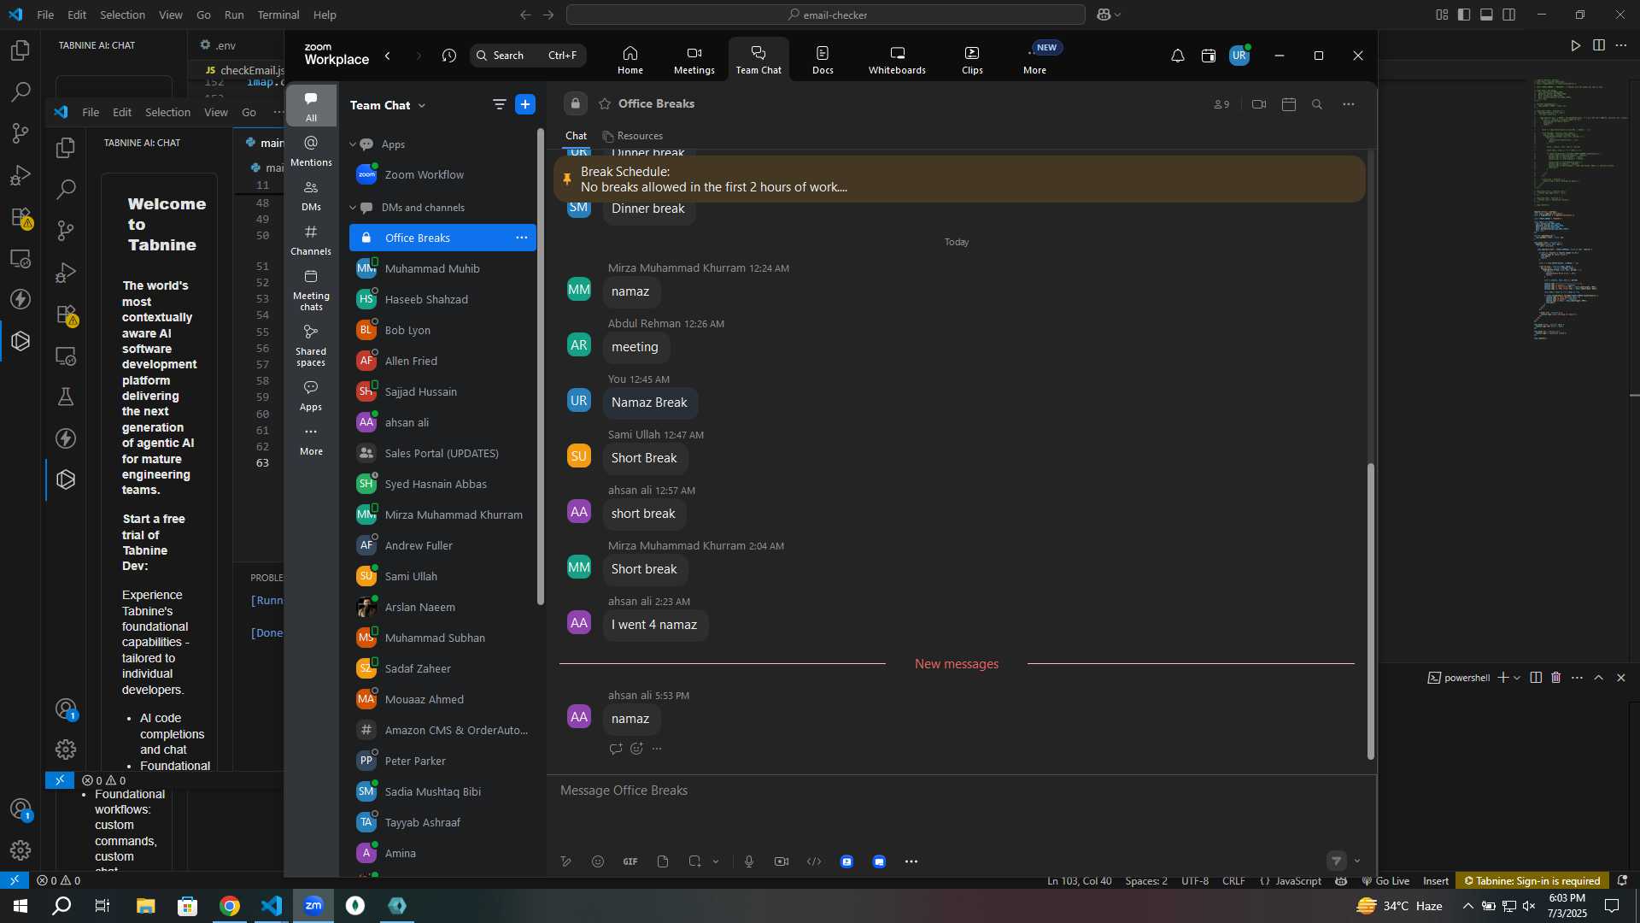
Task: Open Zoom Home tab
Action: 630,60
